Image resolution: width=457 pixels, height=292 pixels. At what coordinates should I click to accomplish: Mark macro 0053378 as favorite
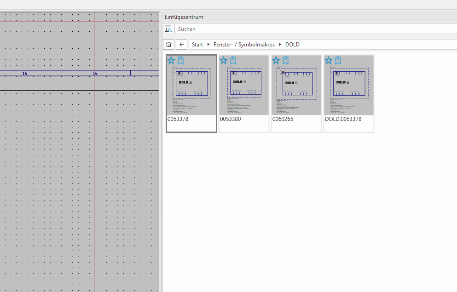pyautogui.click(x=171, y=61)
